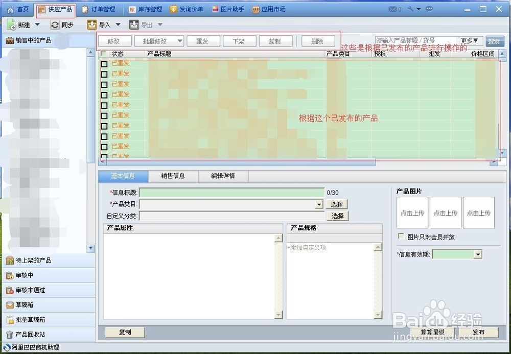511x354 pixels.
Task: Check the first product row checkbox
Action: 104,63
